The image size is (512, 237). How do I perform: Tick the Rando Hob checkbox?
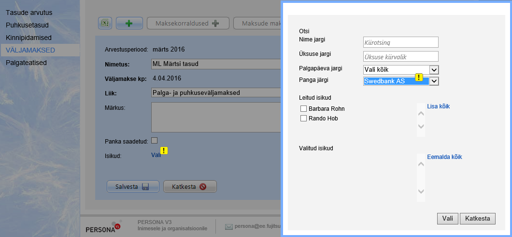click(303, 118)
